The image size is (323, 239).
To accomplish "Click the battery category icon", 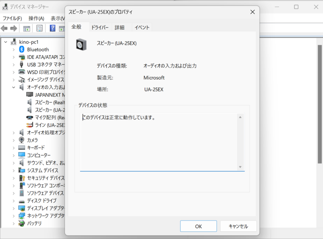I will click(x=21, y=223).
